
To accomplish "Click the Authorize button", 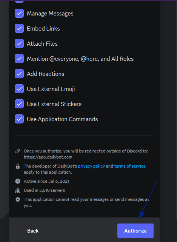I will click(x=135, y=231).
